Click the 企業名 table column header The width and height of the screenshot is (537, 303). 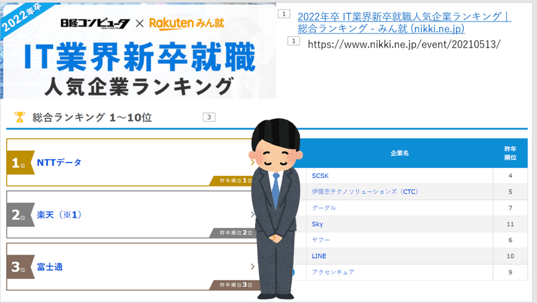(399, 153)
